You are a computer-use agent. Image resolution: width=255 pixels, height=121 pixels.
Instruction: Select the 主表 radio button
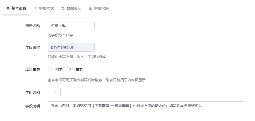(x=70, y=69)
